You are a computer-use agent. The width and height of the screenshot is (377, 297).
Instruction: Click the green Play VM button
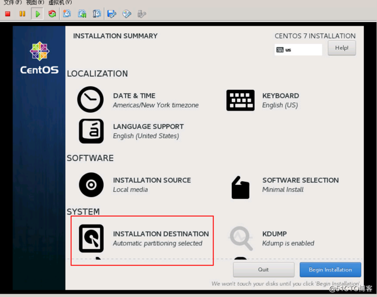point(37,14)
